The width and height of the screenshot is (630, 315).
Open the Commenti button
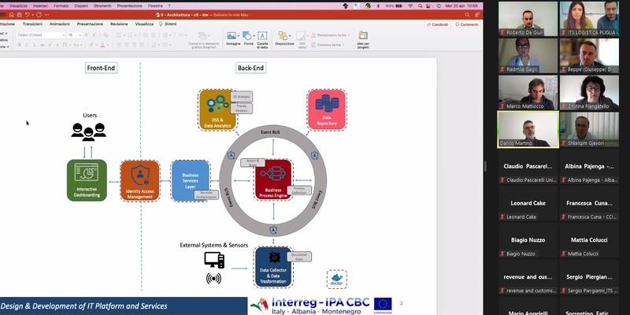[x=466, y=24]
